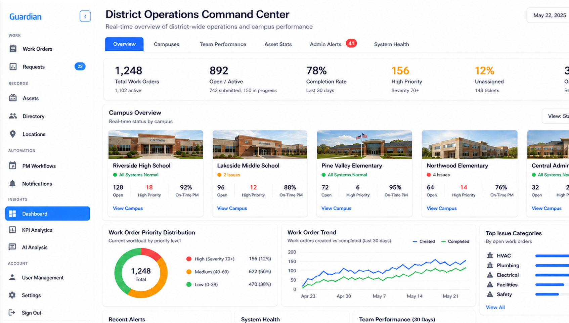Click the AI Analysis chat icon
Screen dimensions: 569x323
click(x=12, y=247)
